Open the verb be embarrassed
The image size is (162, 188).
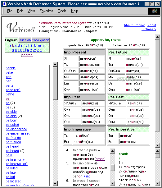[x=18, y=133]
